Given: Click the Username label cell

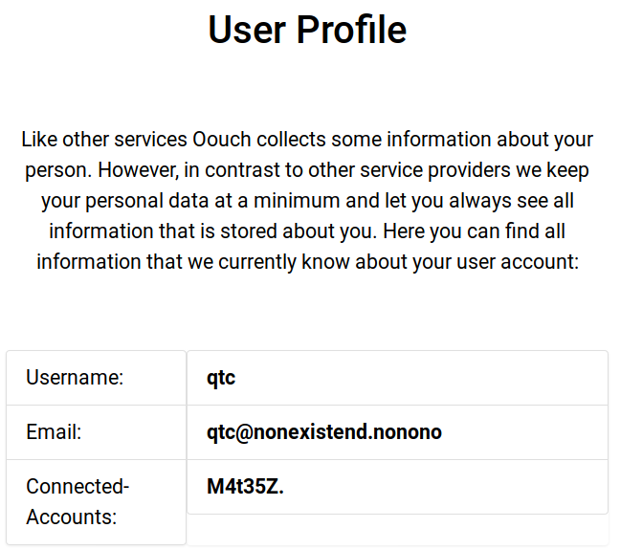Looking at the screenshot, I should point(96,378).
